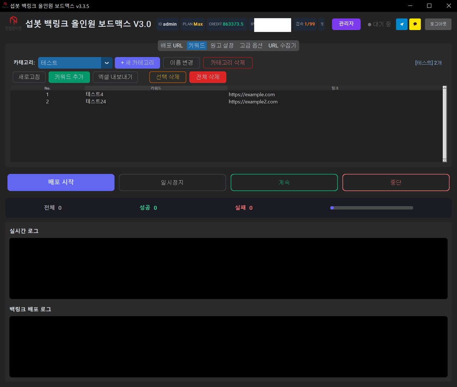Click the scrollbar down arrow in keyword table

pyautogui.click(x=445, y=161)
